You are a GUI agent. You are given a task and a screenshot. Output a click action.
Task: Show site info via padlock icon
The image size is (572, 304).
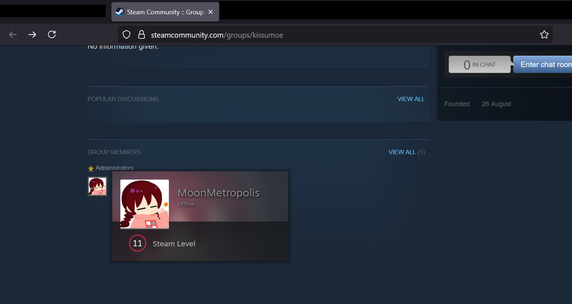coord(142,35)
